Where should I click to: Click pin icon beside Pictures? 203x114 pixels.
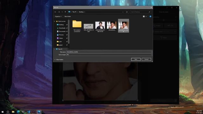pyautogui.click(x=67, y=35)
